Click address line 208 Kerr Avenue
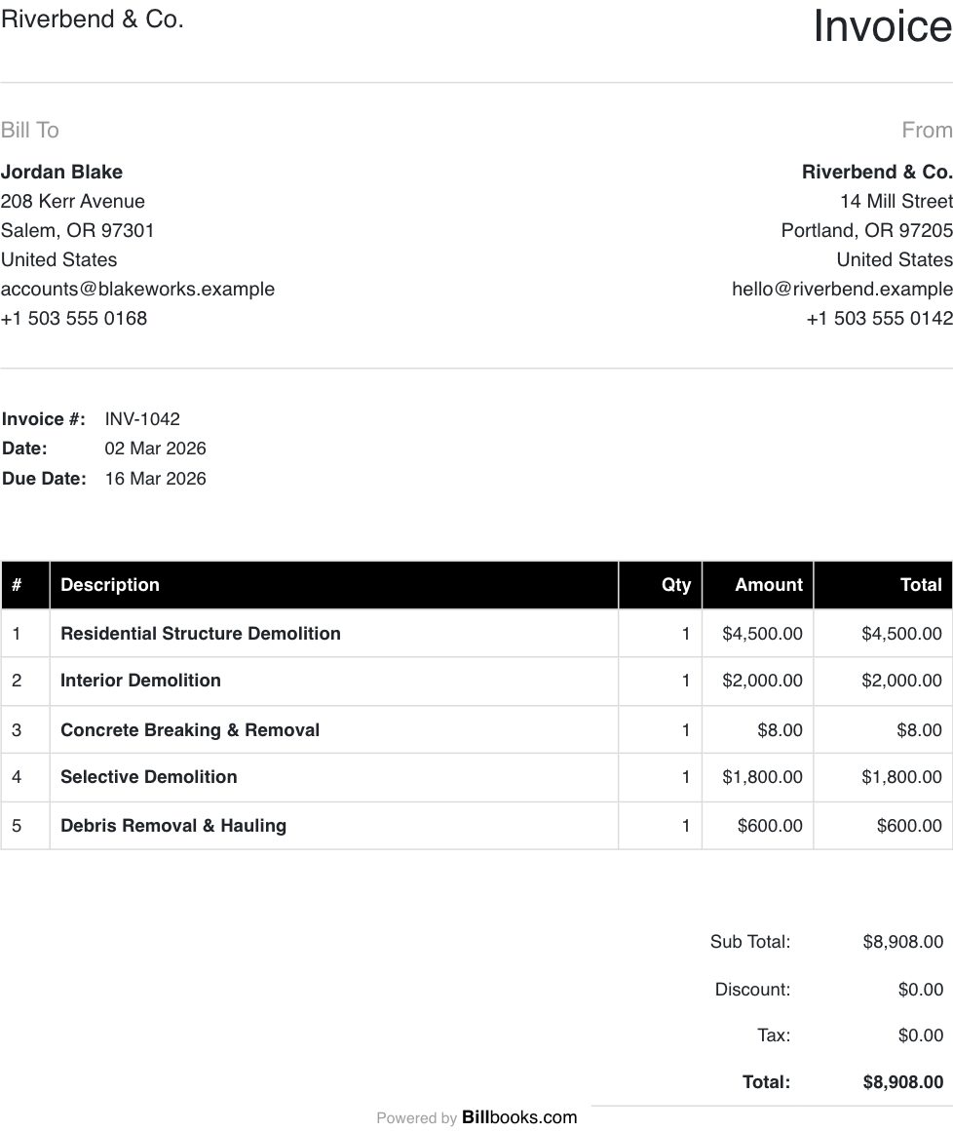The image size is (953, 1132). 72,201
